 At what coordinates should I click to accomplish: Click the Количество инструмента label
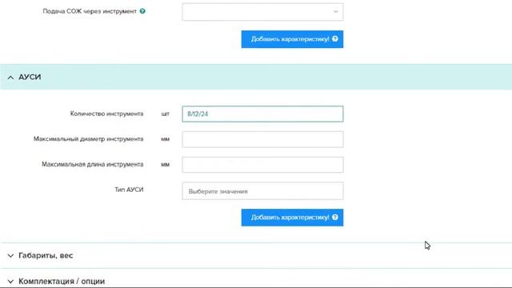106,114
